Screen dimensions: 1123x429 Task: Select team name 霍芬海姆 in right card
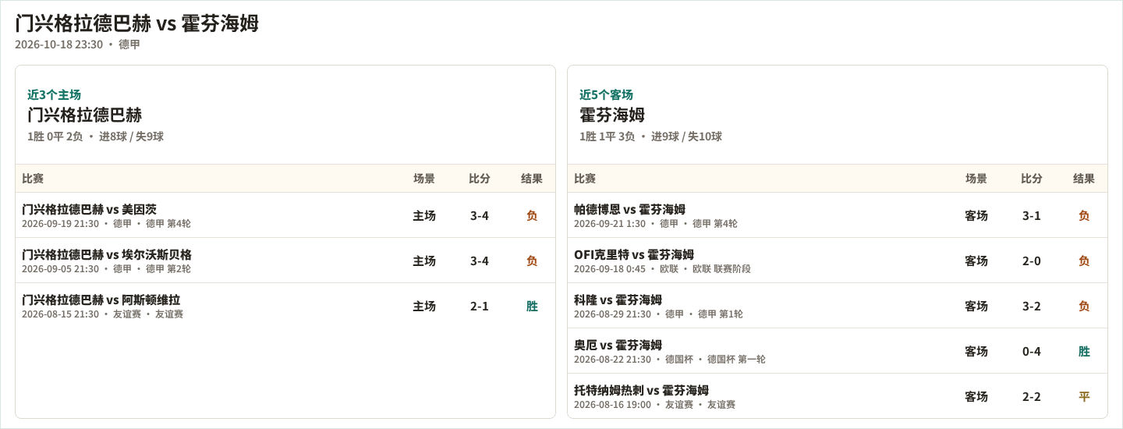(x=612, y=115)
